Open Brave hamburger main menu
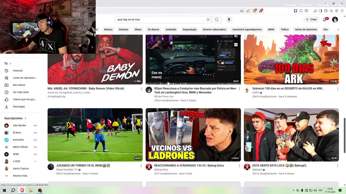Screen dimensions: 346x194 pyautogui.click(x=342, y=11)
